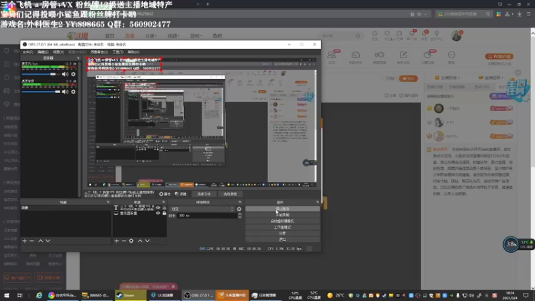
Task: Toggle lock on 显示器采集 source
Action: click(164, 213)
